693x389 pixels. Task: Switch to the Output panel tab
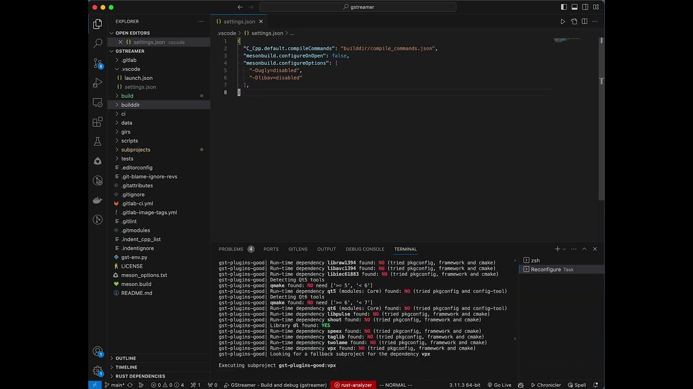(326, 249)
